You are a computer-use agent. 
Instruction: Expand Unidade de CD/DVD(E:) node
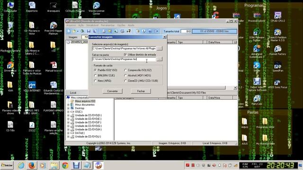pos(68,119)
